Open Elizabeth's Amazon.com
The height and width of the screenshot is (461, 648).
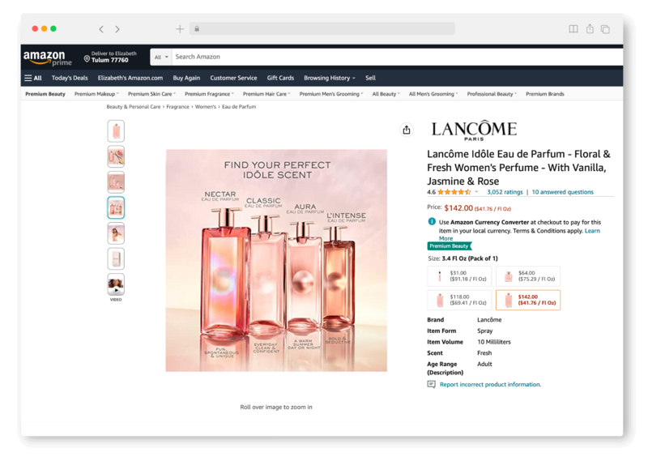coord(130,78)
